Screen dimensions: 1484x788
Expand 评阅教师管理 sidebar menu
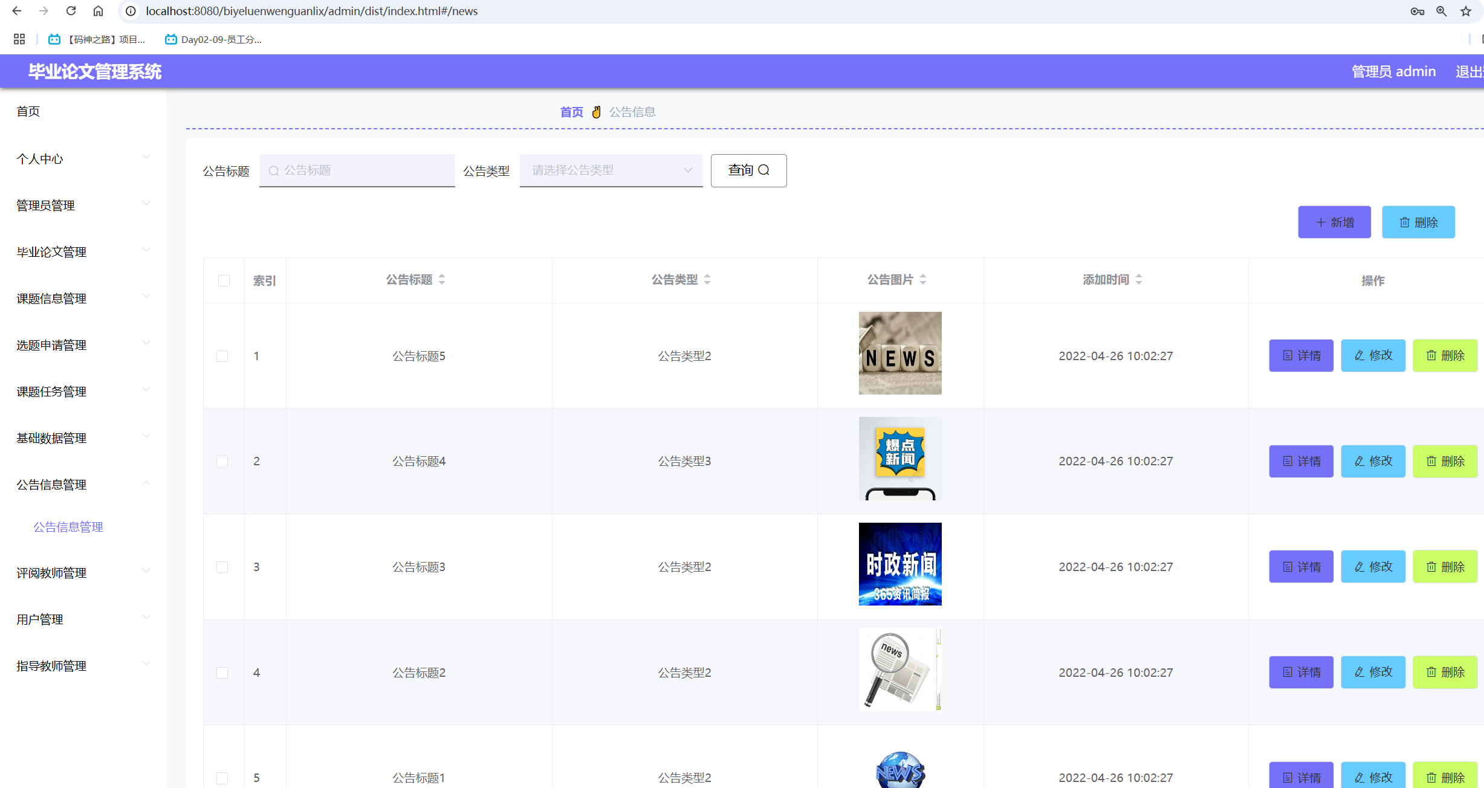pos(83,573)
